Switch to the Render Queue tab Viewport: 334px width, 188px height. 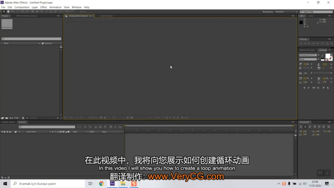(8, 122)
